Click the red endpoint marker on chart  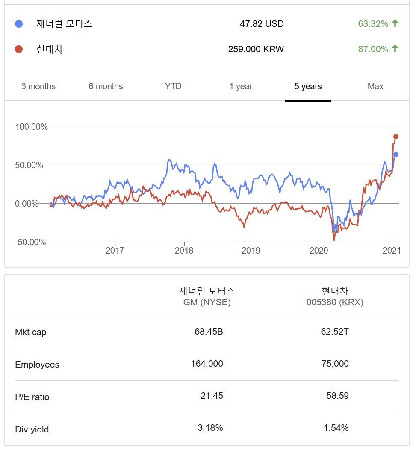[x=396, y=137]
